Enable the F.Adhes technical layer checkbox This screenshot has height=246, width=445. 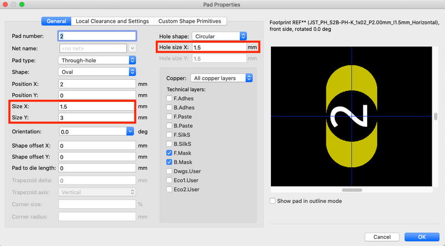click(x=170, y=99)
